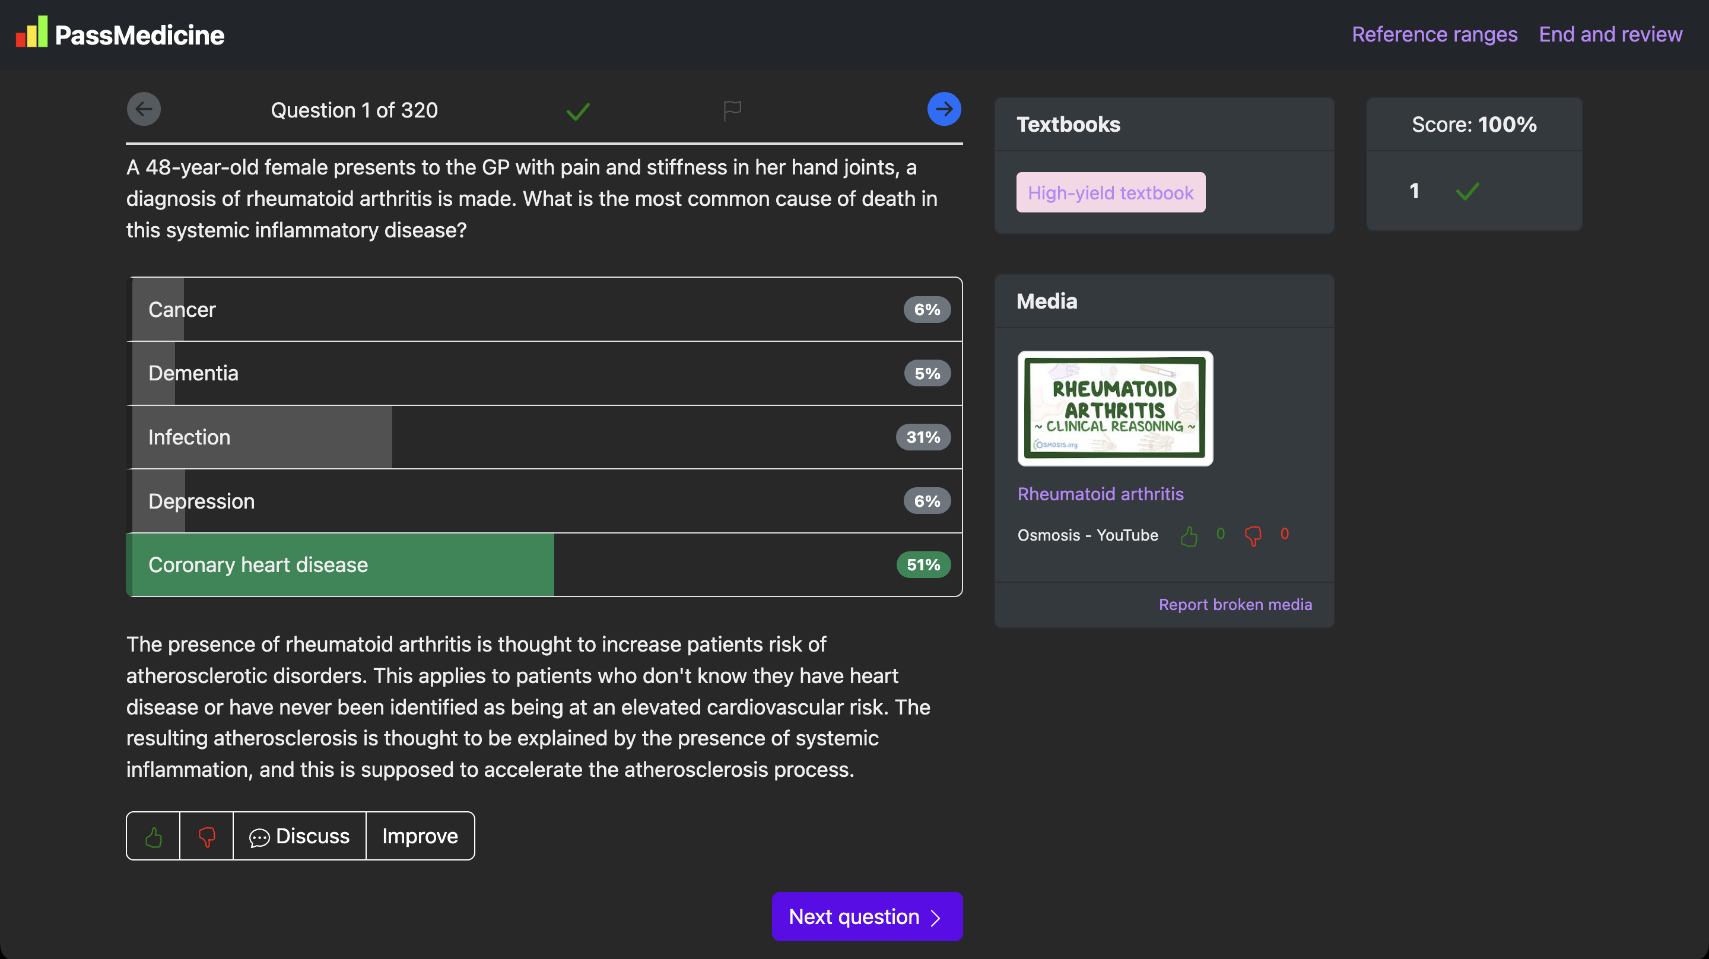Thumbs down the question explanation
This screenshot has height=959, width=1709.
click(207, 836)
